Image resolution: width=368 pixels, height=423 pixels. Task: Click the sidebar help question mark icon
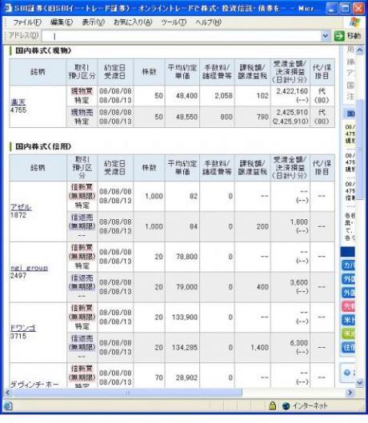pos(347,373)
